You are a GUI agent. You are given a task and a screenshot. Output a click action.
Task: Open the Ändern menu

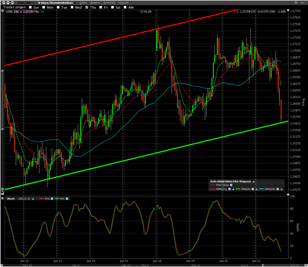(95, 3)
